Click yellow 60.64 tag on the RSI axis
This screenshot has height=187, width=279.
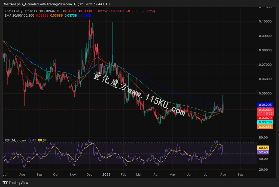263,148
